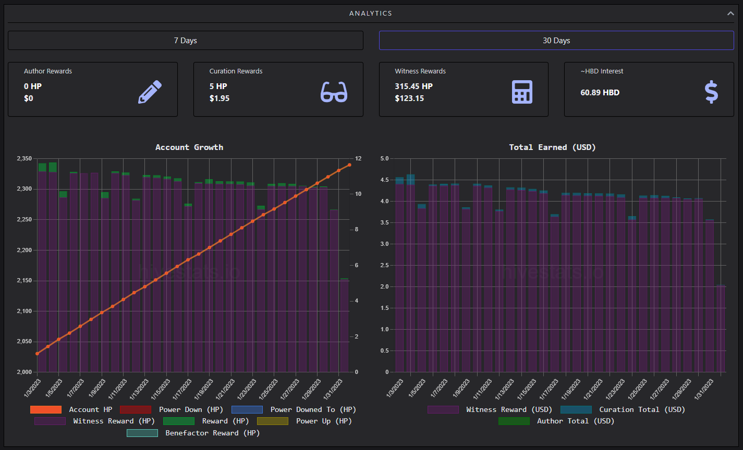Screen dimensions: 743x450
Task: Toggle Witness Reward (USD) legend swatch
Action: pyautogui.click(x=443, y=410)
